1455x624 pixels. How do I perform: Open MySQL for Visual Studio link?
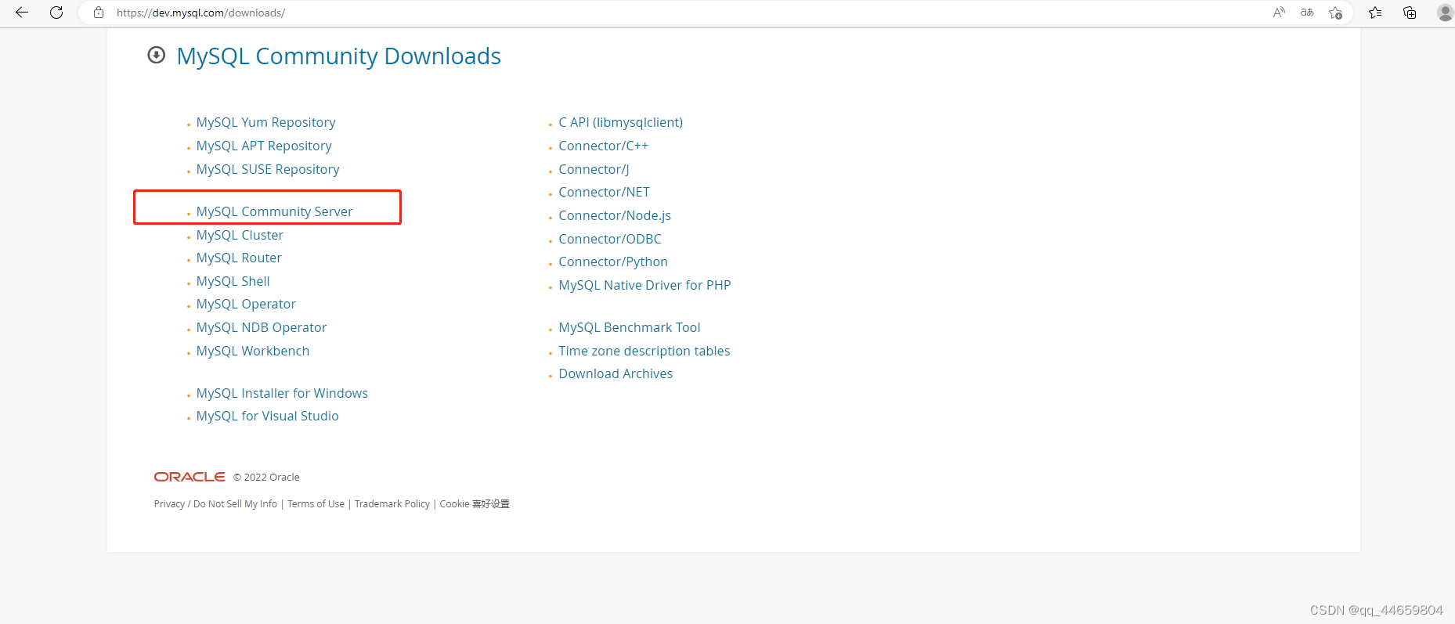(x=268, y=416)
